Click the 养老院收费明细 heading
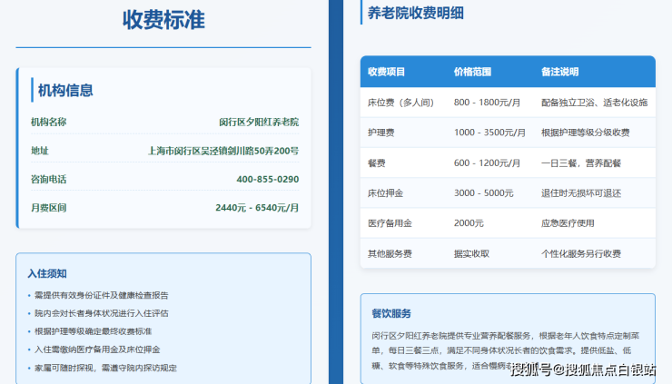The width and height of the screenshot is (672, 384). click(x=416, y=13)
